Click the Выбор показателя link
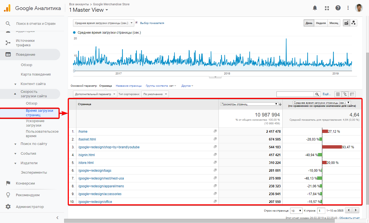Viewport: 369px width, 223px height. click(x=152, y=23)
